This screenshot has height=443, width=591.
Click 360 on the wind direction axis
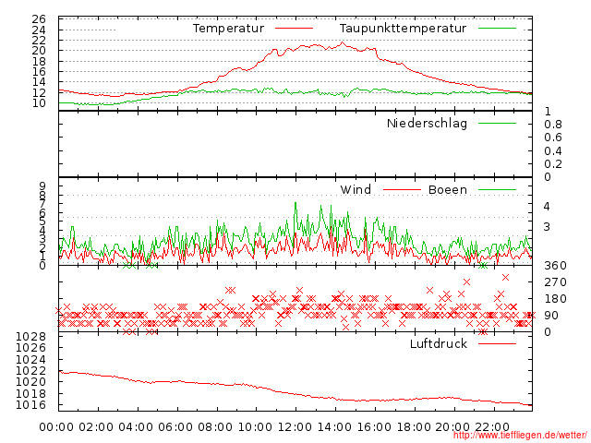coord(555,266)
